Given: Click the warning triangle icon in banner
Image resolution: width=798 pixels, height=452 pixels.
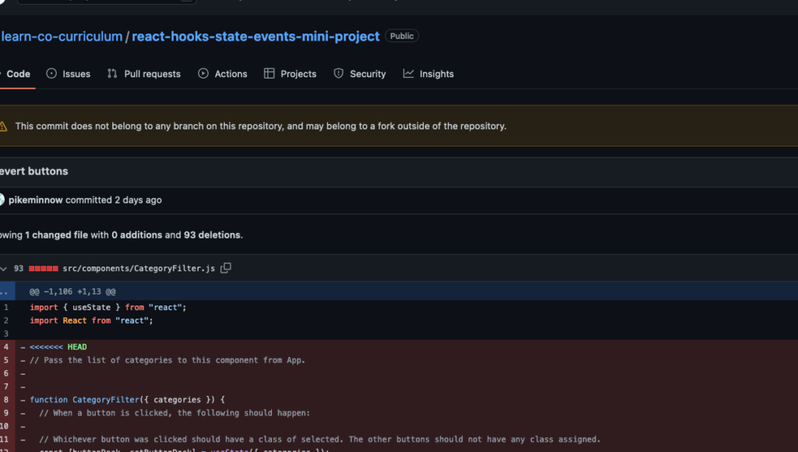Looking at the screenshot, I should (3, 126).
